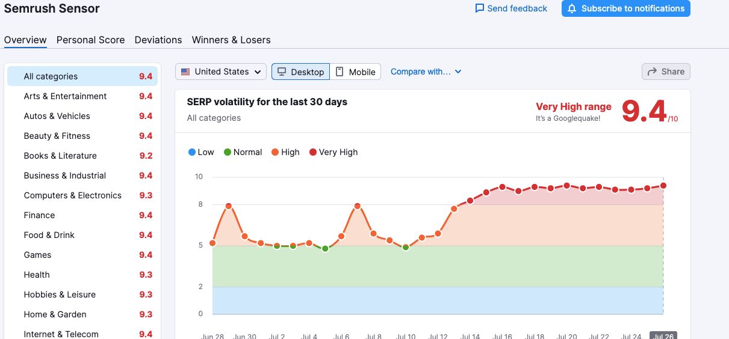729x339 pixels.
Task: Select the Finance category
Action: (82, 215)
